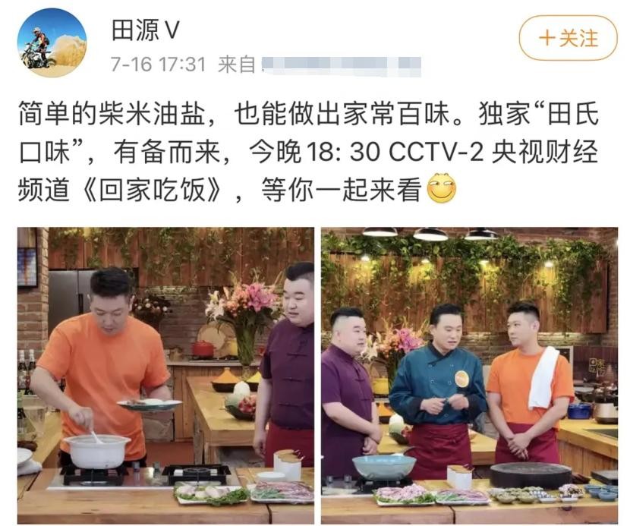Click the plus sign in the 关注 button
Viewport: 630px width, 526px height.
pos(547,38)
